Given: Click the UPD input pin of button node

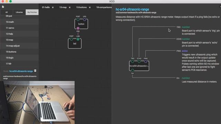Looking at the screenshot, I should 84,20.
